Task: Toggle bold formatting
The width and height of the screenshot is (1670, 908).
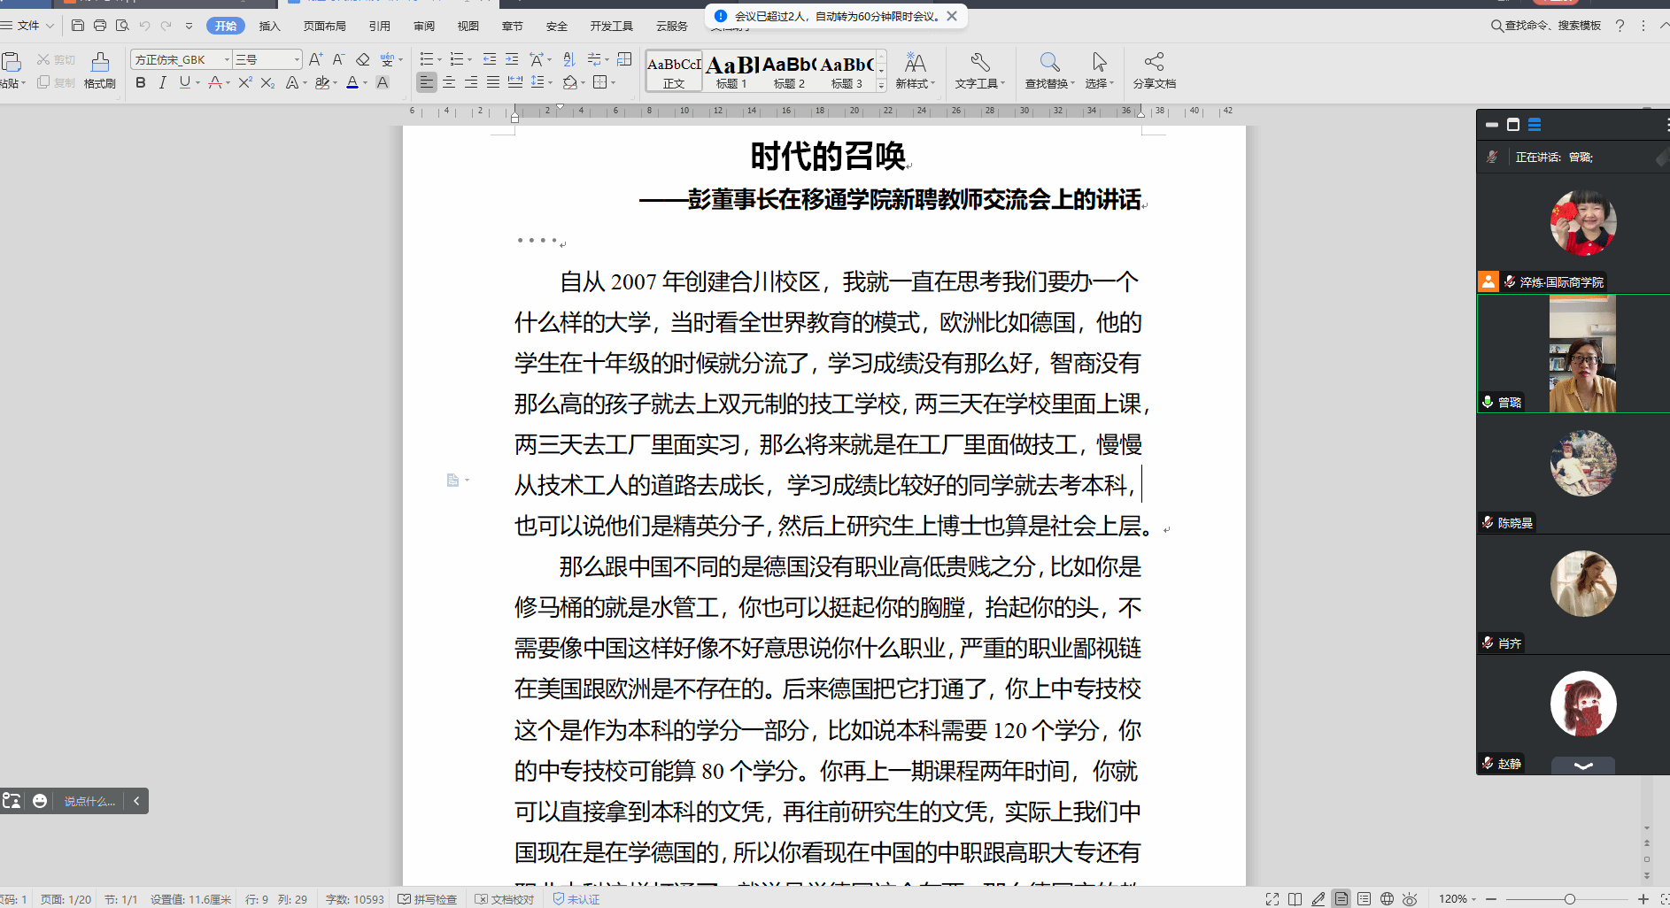Action: (x=141, y=82)
